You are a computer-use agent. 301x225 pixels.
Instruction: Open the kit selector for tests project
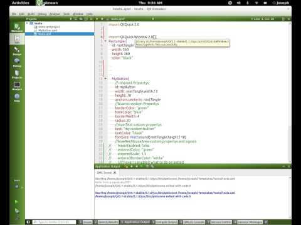point(17,184)
